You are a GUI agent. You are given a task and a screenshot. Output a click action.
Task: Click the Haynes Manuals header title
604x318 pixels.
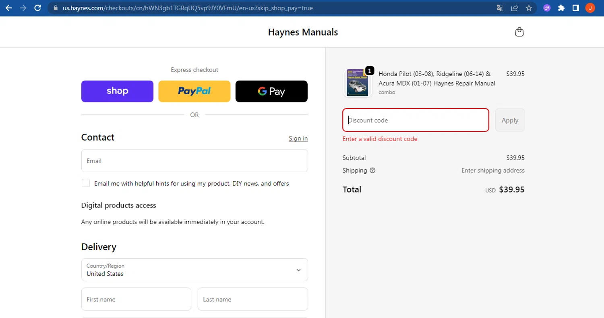pyautogui.click(x=303, y=32)
